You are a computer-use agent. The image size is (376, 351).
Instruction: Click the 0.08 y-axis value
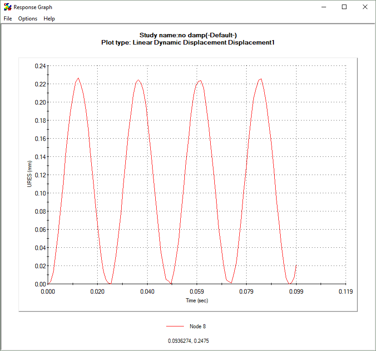tap(40, 211)
